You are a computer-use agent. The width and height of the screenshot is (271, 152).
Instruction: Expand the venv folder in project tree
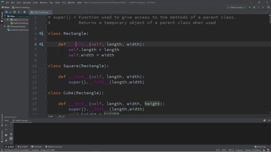pos(8,20)
